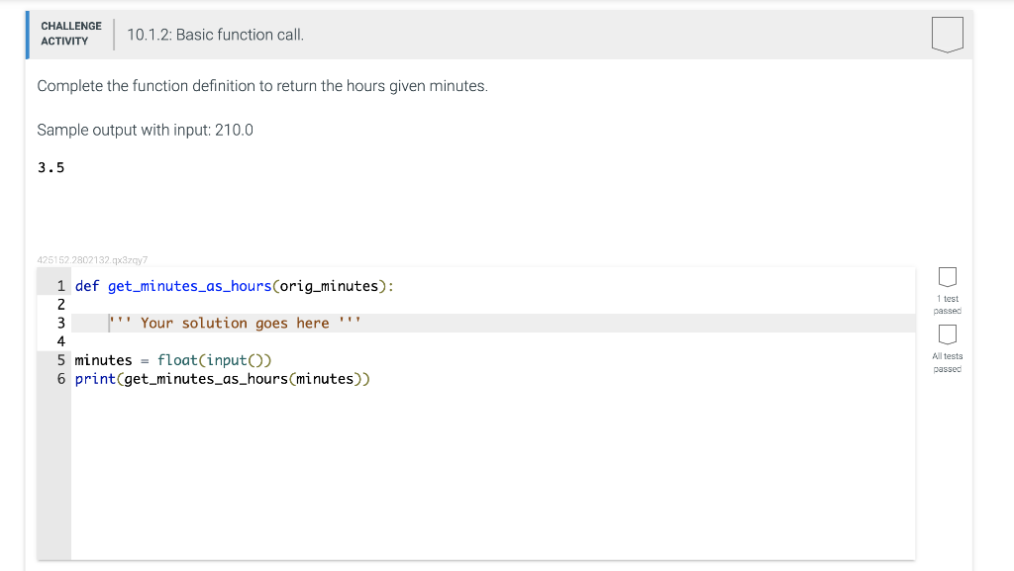1014x571 pixels.
Task: Click the float keyword on line 5
Action: (x=174, y=359)
